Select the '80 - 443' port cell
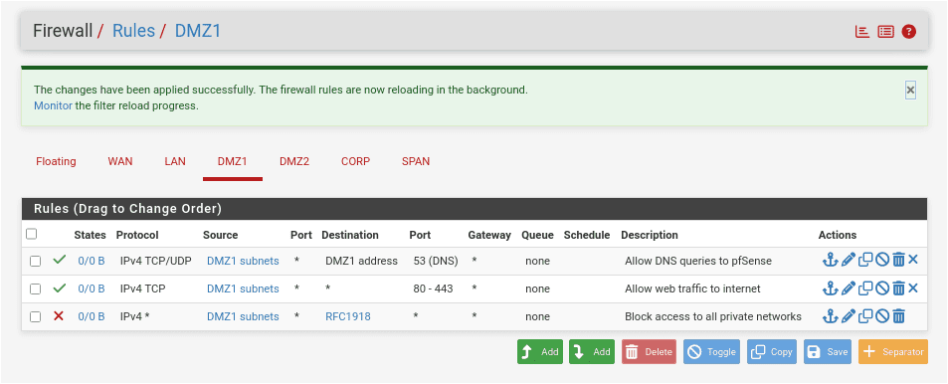This screenshot has width=948, height=384. 433,289
